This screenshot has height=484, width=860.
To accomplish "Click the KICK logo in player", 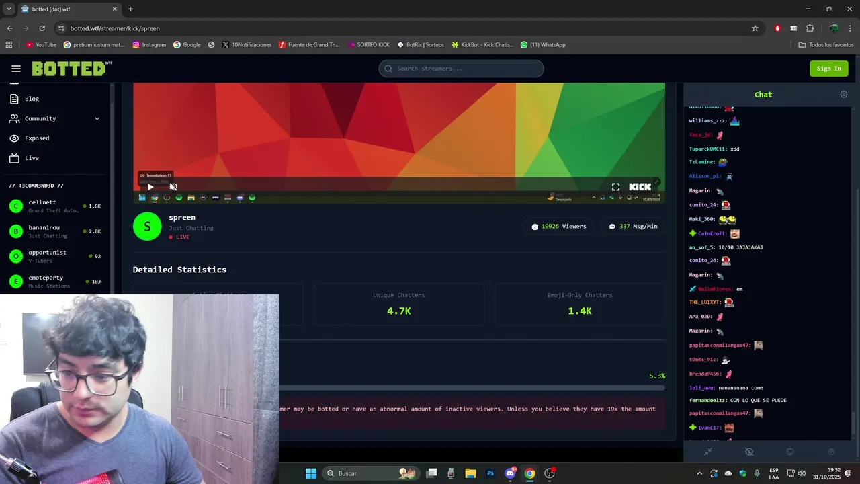I will click(x=640, y=187).
